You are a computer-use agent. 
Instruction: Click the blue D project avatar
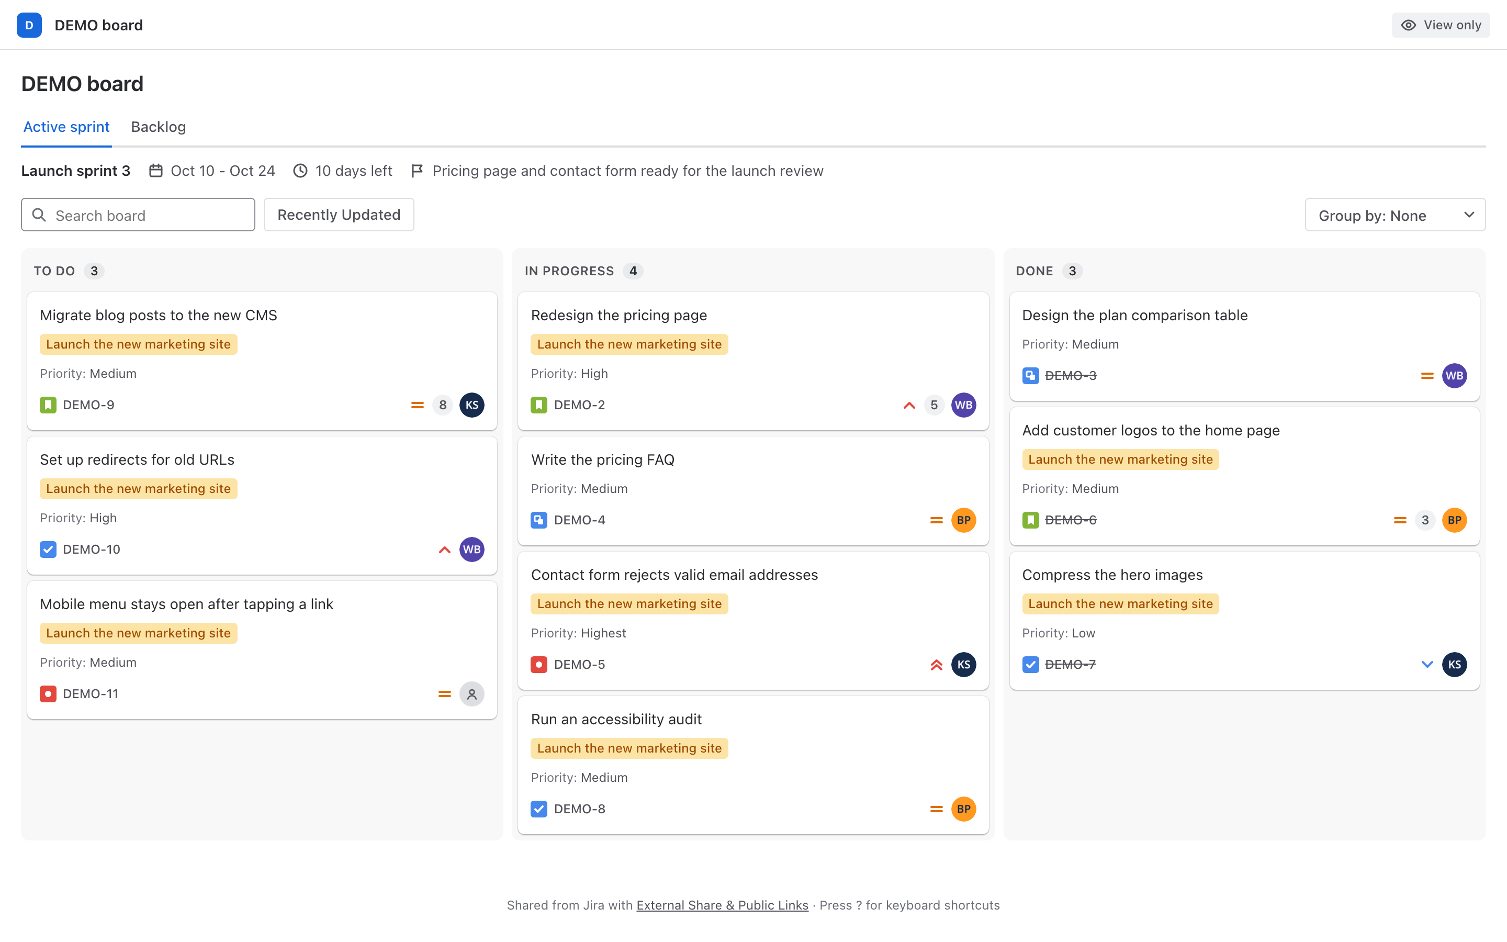point(29,25)
